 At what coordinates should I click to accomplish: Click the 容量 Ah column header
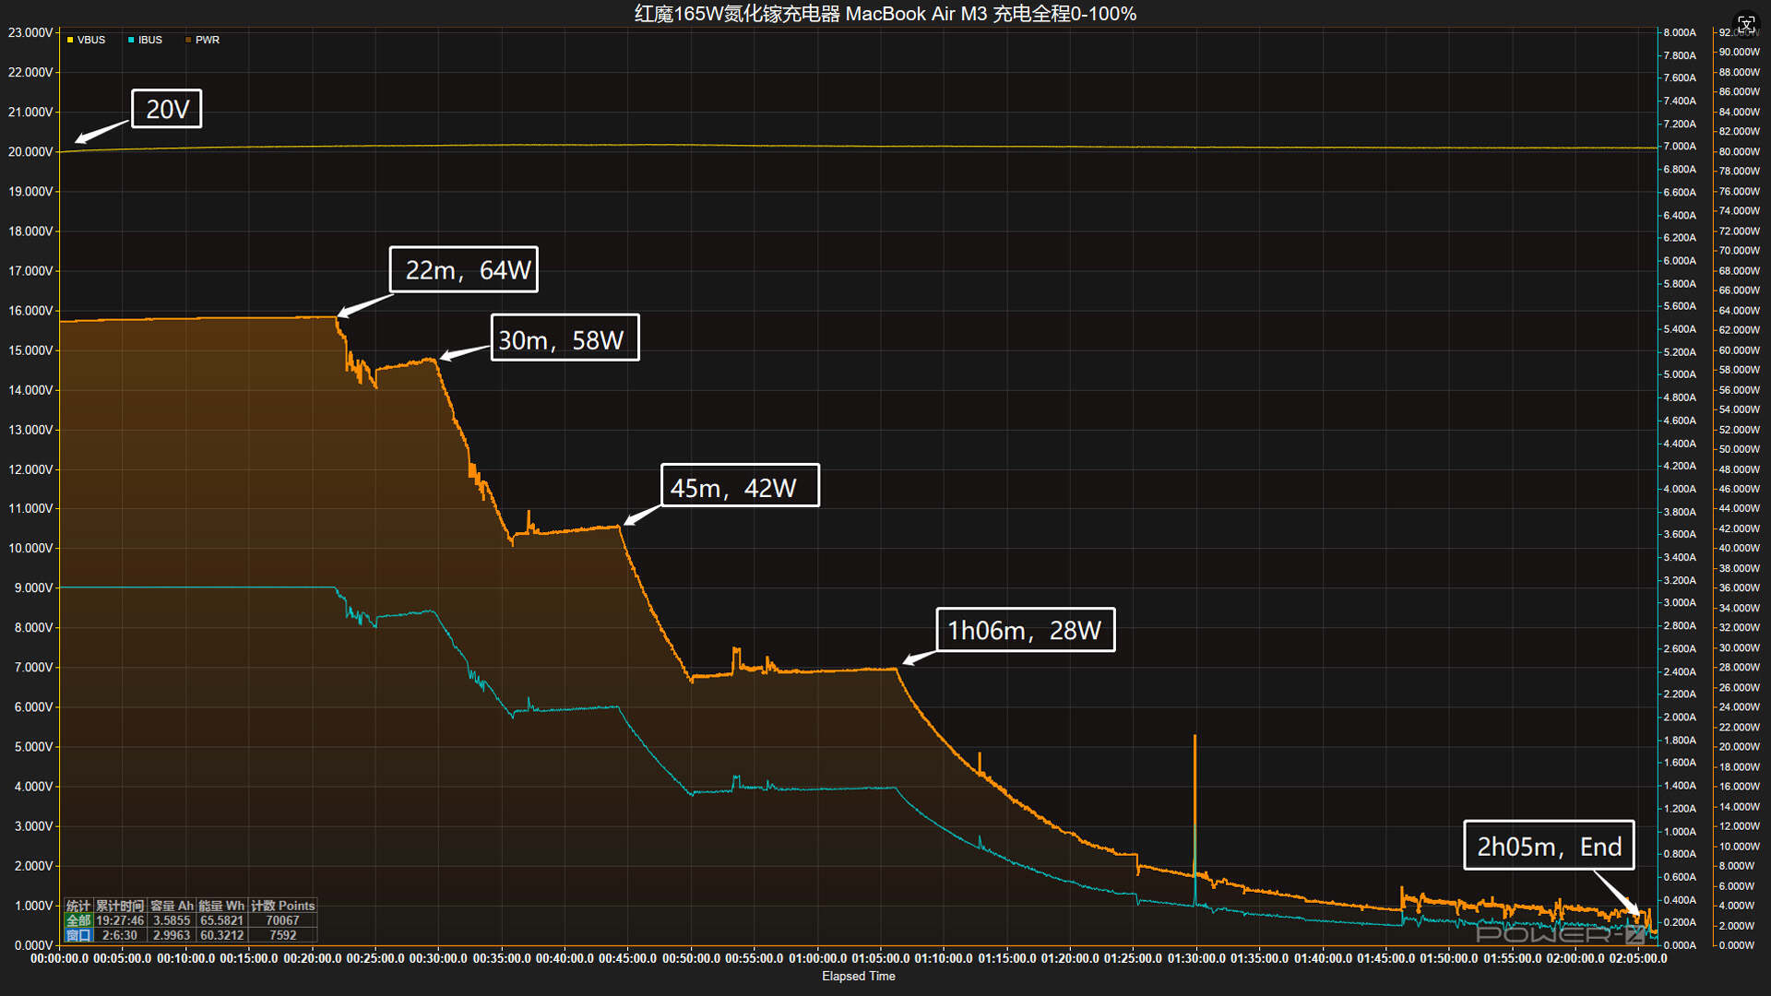pyautogui.click(x=172, y=906)
